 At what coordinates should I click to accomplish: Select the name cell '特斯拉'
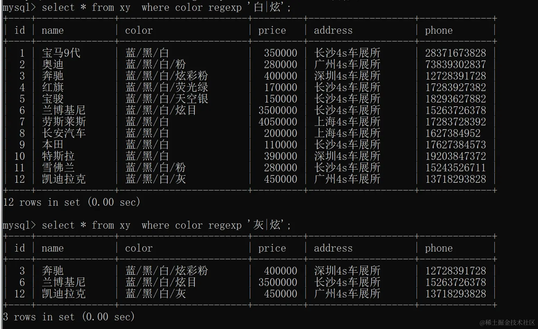(x=58, y=156)
